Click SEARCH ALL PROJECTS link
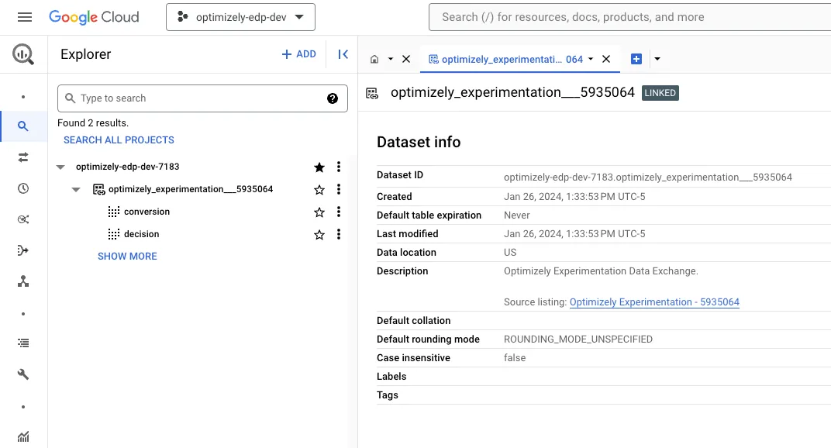Viewport: 831px width, 448px height. (119, 140)
